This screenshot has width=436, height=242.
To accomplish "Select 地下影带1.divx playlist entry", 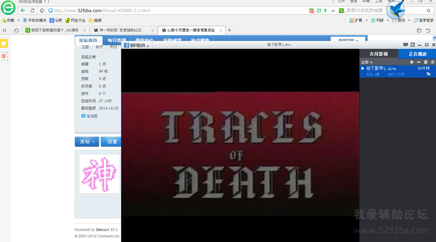I will coord(398,71).
